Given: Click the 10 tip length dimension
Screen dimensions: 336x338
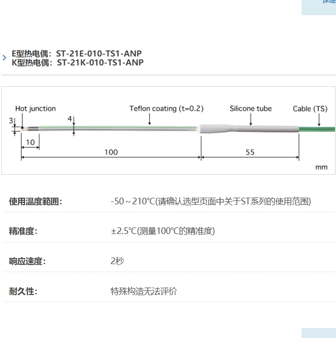Looking at the screenshot, I should 30,142.
